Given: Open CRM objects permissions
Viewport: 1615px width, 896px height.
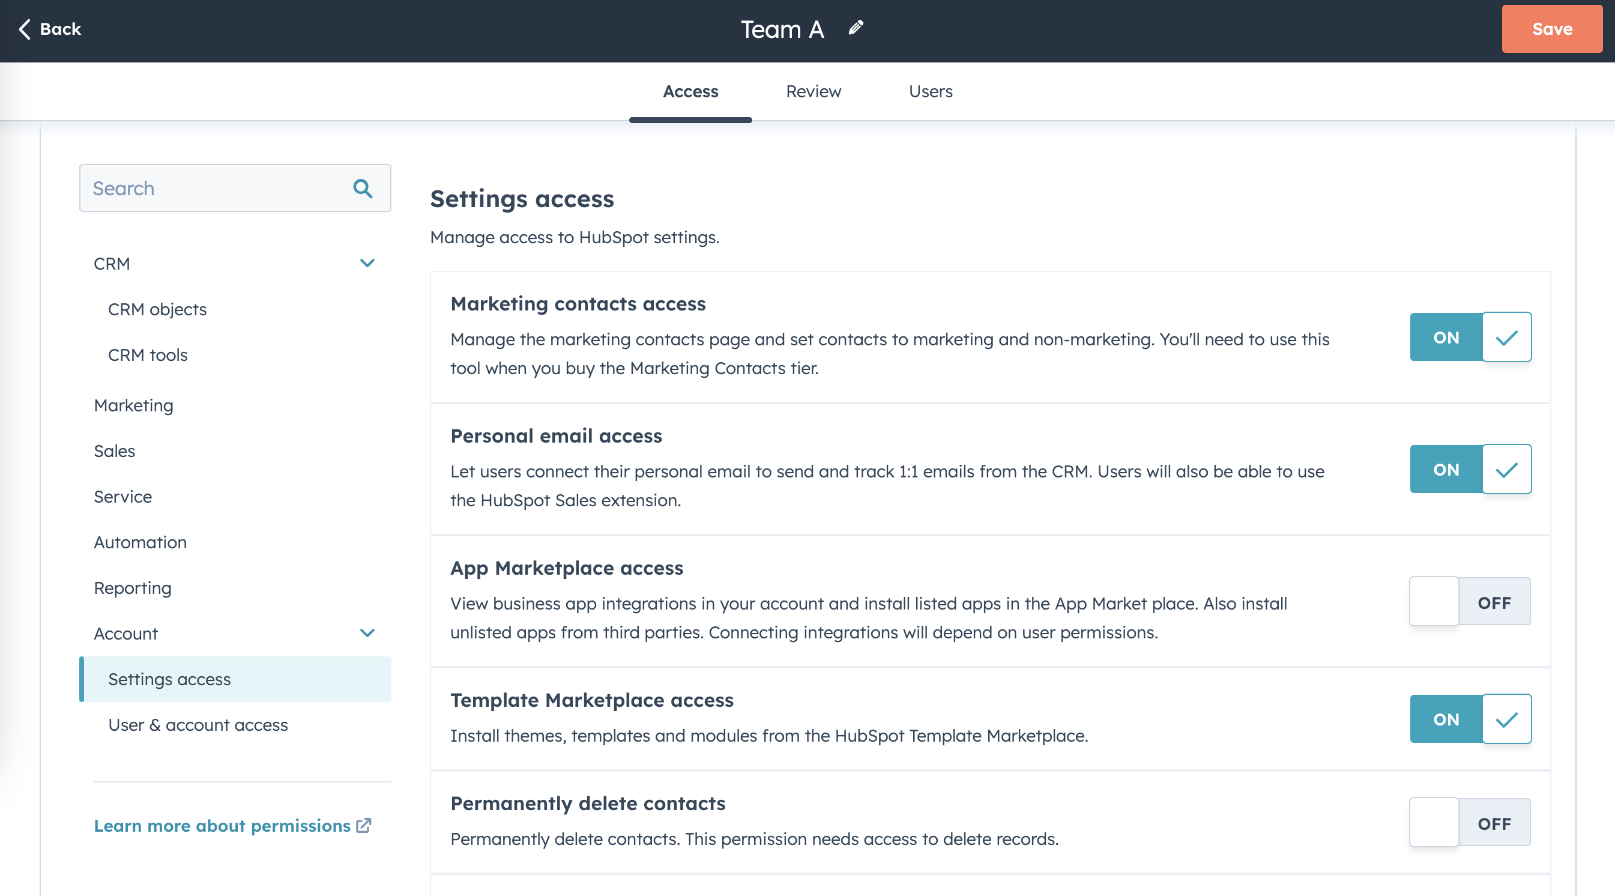Looking at the screenshot, I should 157,309.
